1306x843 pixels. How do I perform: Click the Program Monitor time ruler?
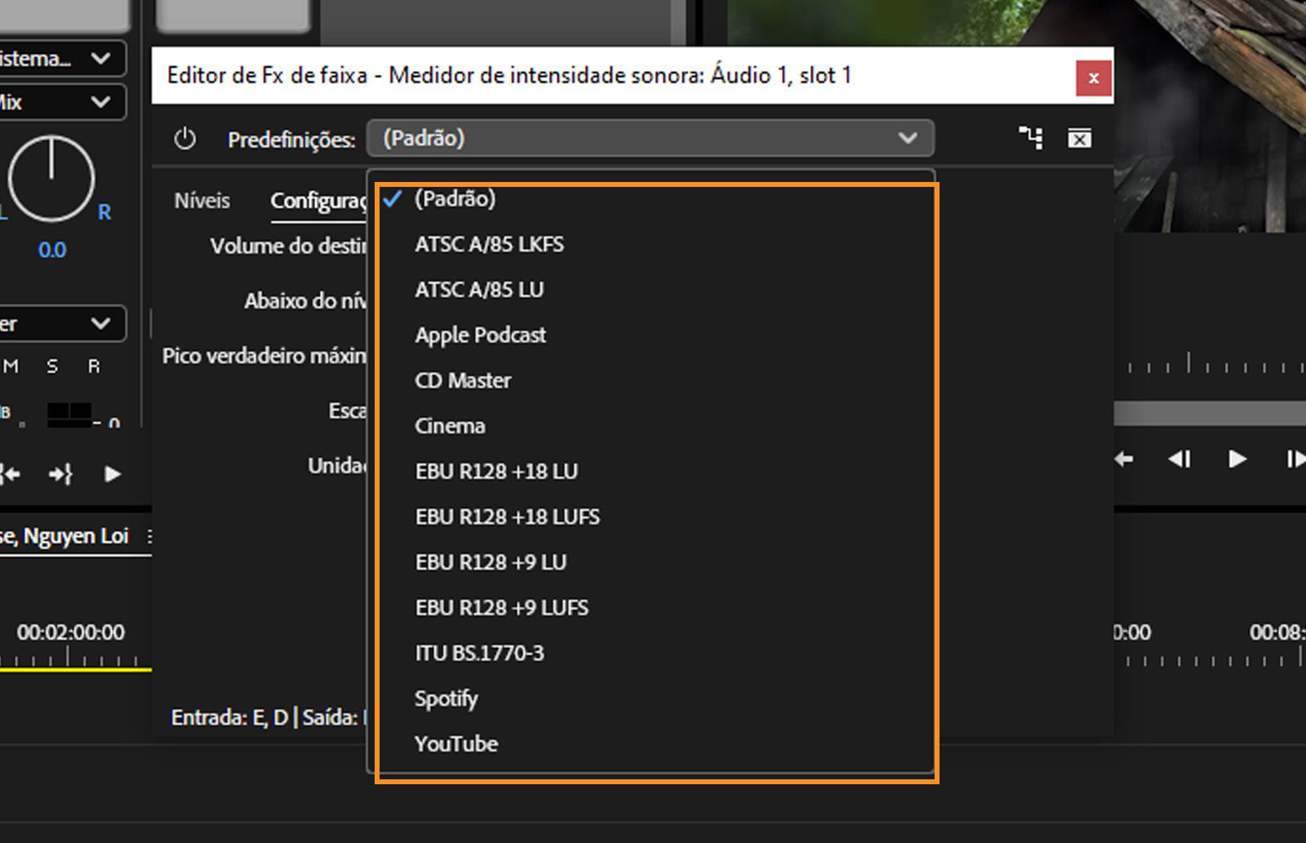1210,363
